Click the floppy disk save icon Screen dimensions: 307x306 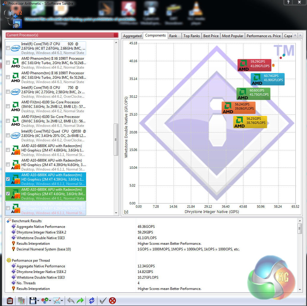coord(33,301)
